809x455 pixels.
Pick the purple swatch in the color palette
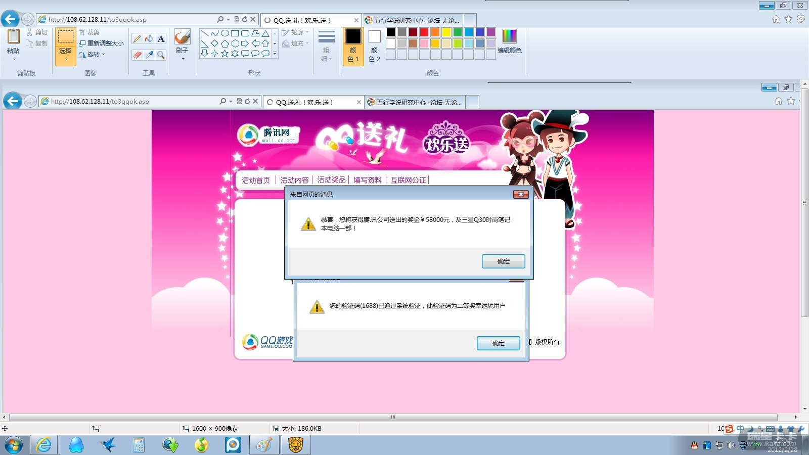click(491, 32)
